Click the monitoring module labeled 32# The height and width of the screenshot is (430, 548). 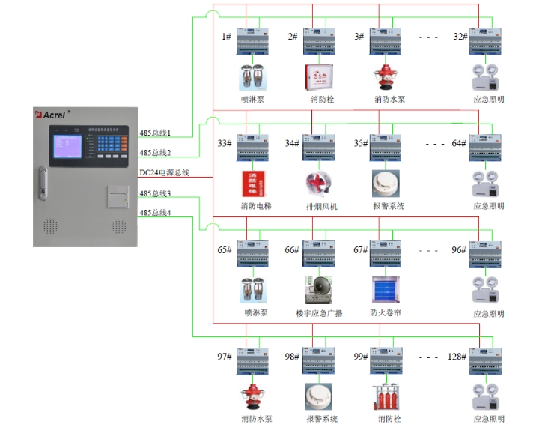coord(485,41)
